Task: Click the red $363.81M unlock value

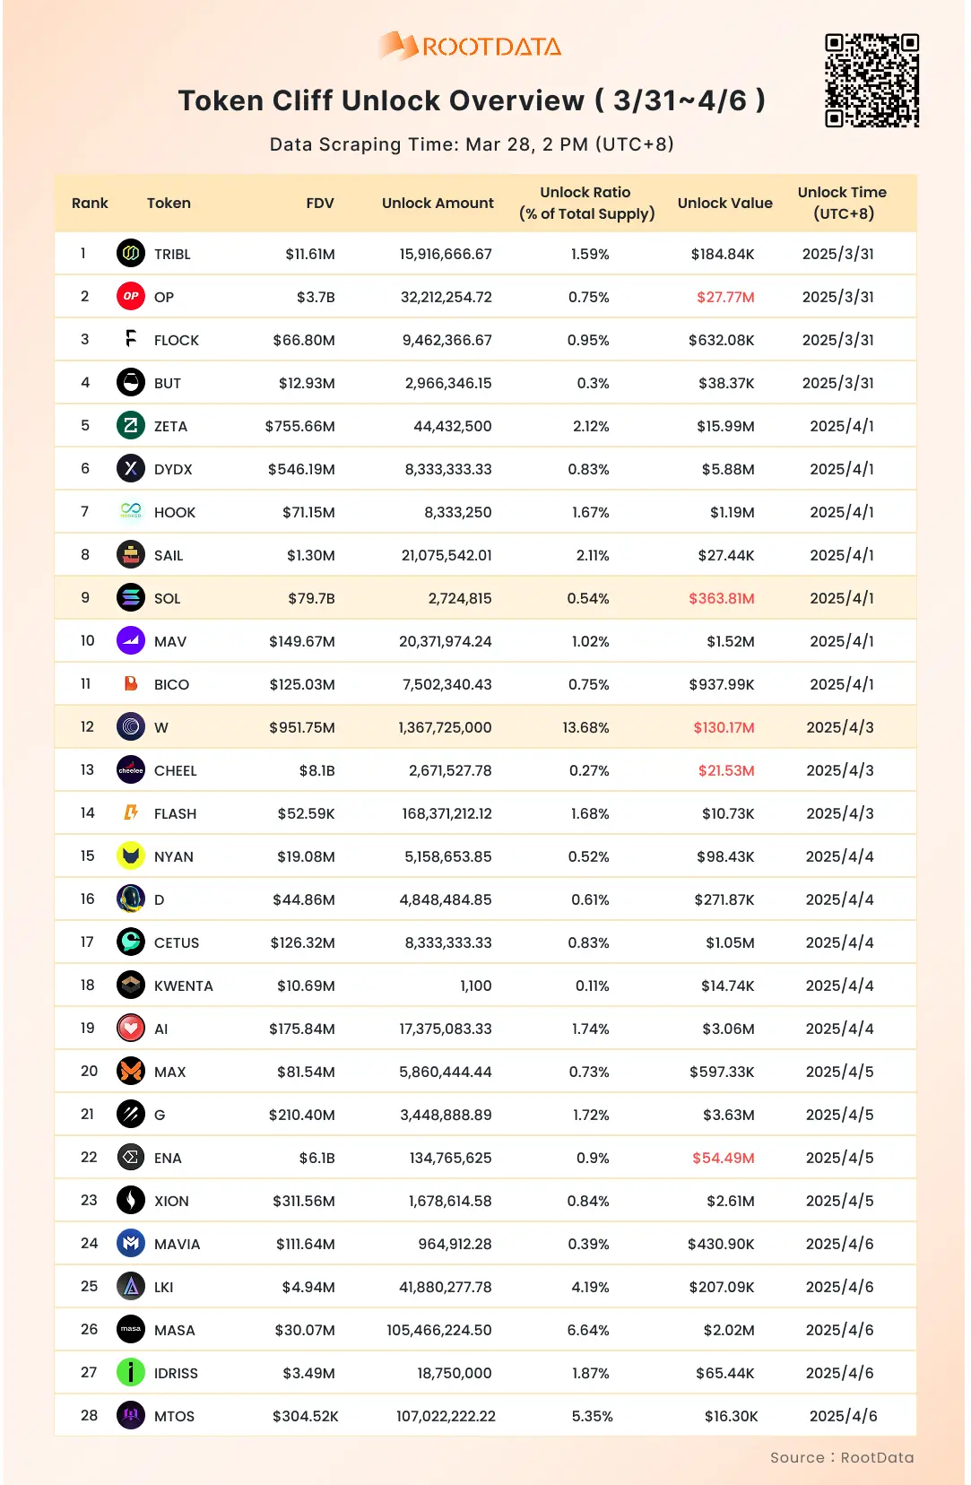Action: [x=721, y=598]
